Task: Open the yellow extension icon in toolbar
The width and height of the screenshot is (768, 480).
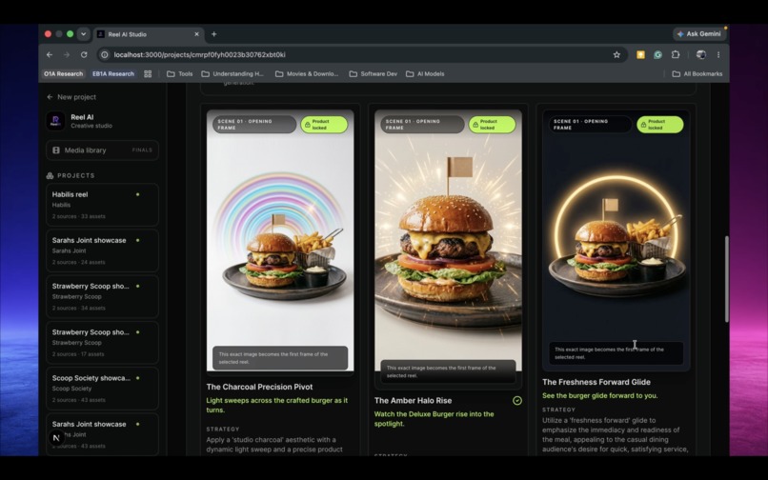Action: (640, 55)
